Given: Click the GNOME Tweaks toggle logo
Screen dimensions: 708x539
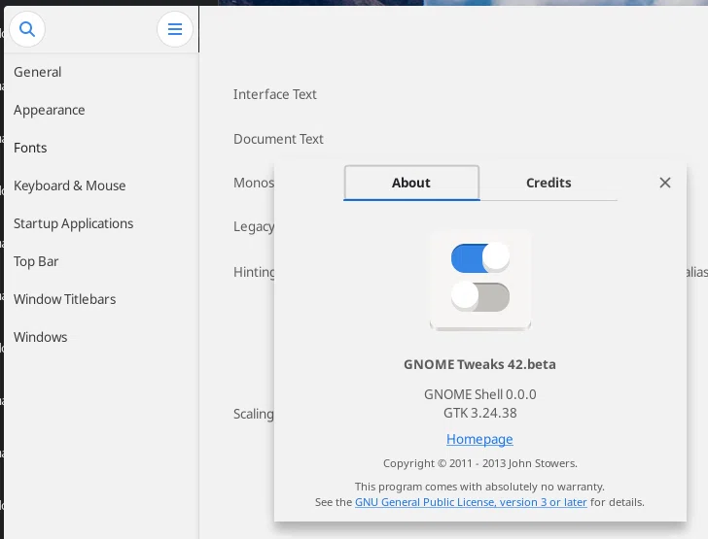Looking at the screenshot, I should coord(480,281).
